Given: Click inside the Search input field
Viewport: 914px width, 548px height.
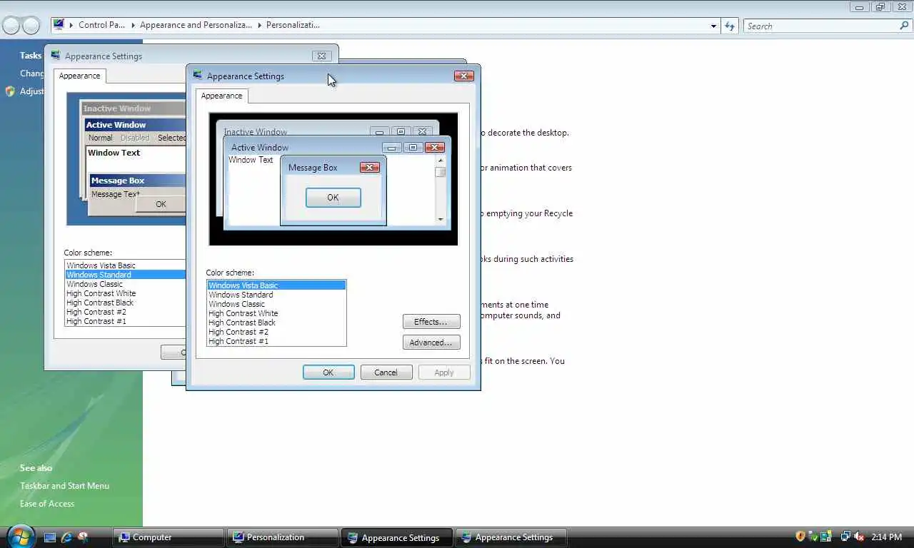Looking at the screenshot, I should click(820, 26).
